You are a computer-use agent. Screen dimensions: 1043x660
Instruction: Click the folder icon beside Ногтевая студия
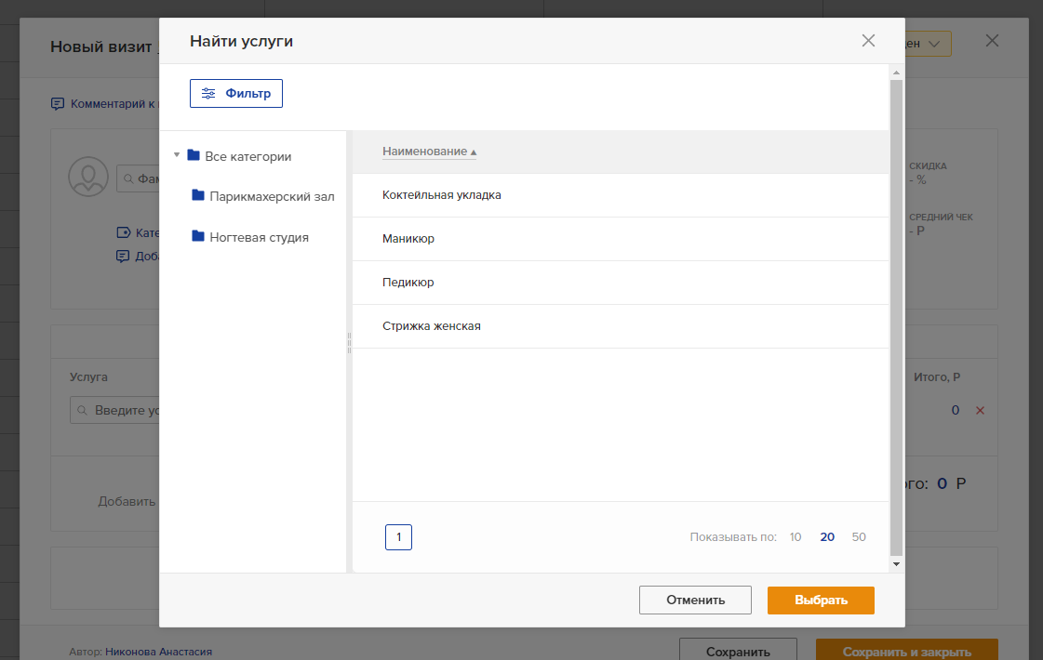coord(197,236)
